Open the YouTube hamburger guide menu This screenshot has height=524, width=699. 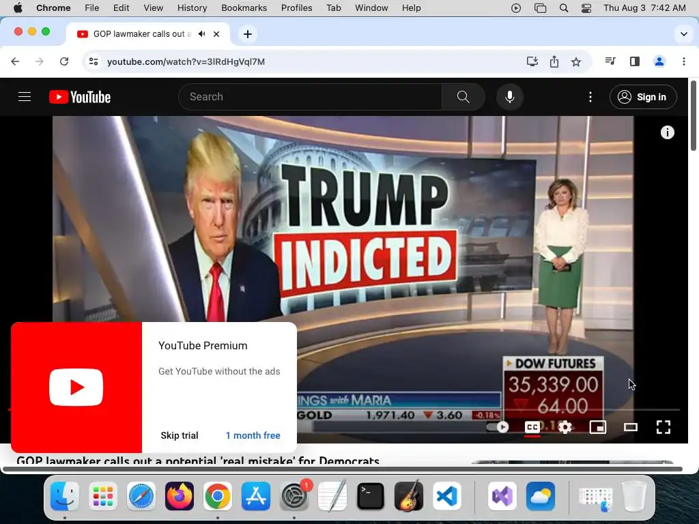click(25, 97)
